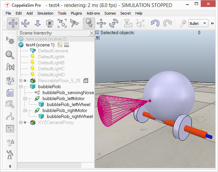Select bubbleRob_sensingNose in hierarchy
Viewport: 218px width, 172px height.
[68, 92]
